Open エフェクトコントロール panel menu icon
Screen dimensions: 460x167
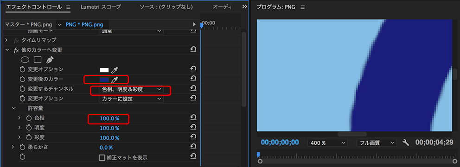tap(68, 7)
